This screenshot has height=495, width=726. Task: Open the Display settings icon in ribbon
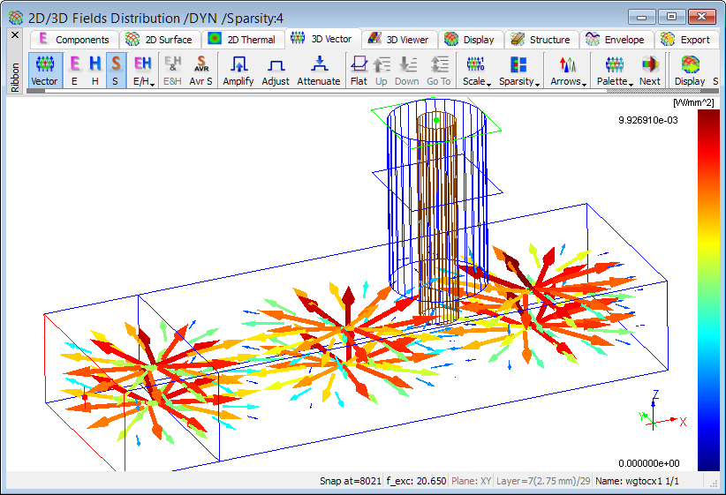[690, 71]
